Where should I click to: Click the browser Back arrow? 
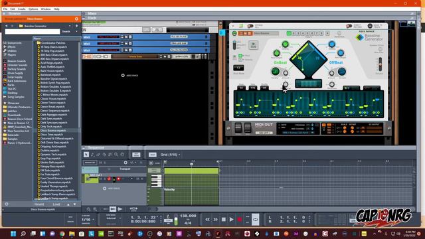click(7, 26)
